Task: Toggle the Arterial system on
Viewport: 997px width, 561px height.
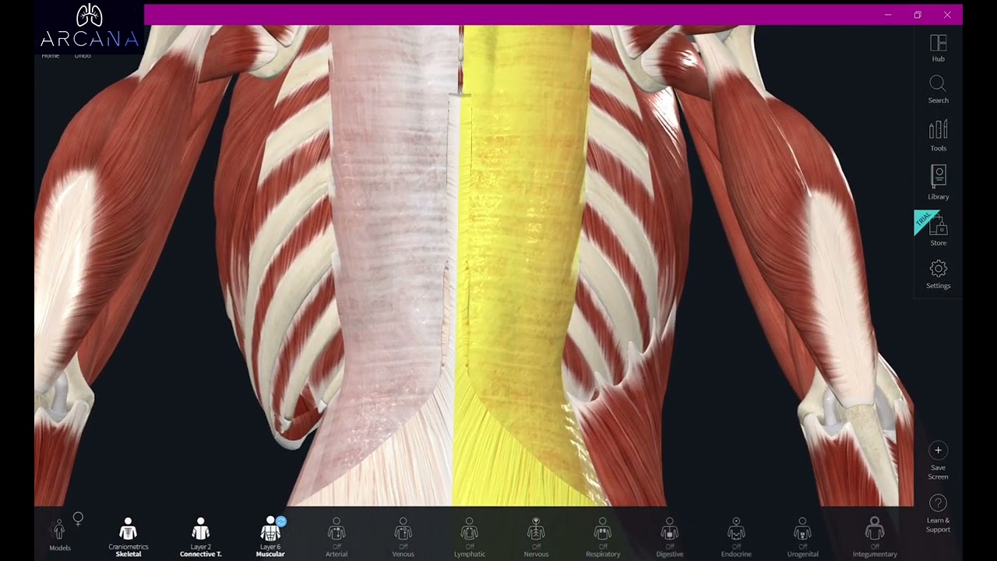Action: point(336,538)
